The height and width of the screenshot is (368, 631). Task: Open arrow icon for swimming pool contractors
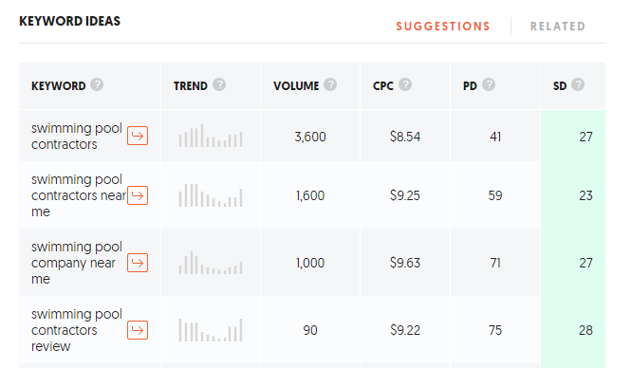coord(138,136)
